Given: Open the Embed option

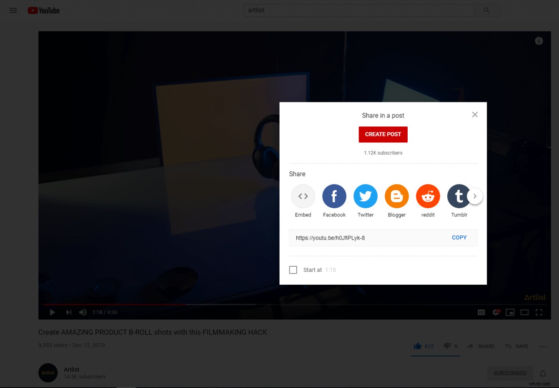Looking at the screenshot, I should pos(303,196).
